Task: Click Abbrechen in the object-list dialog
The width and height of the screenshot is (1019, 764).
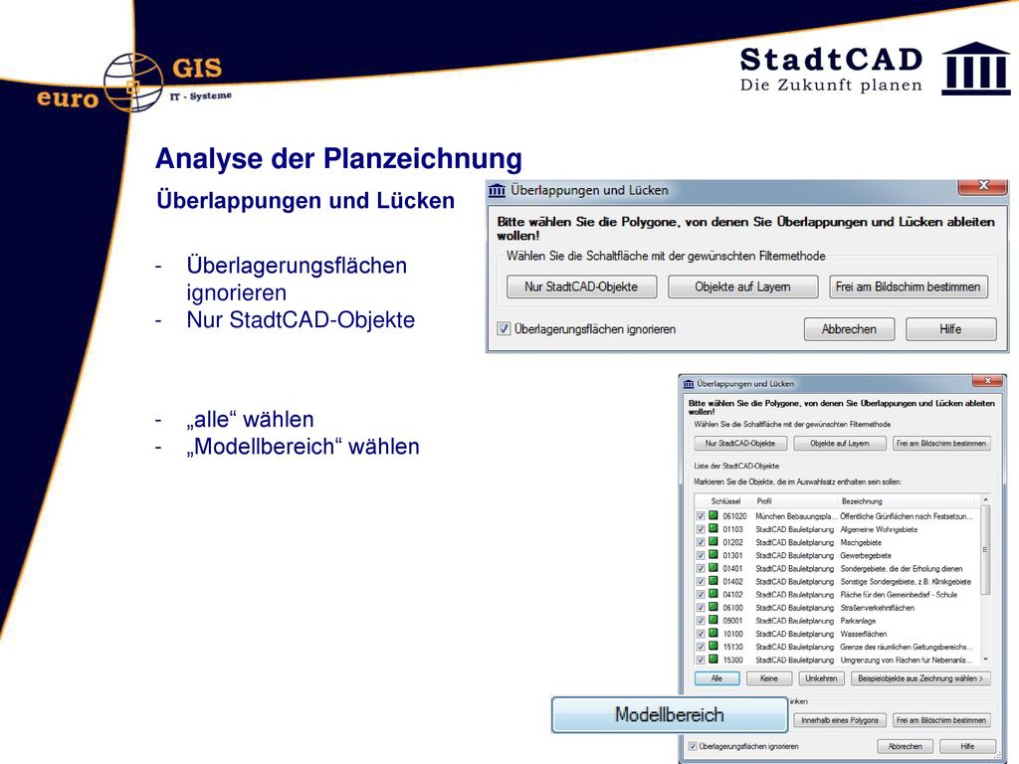Action: point(906,746)
